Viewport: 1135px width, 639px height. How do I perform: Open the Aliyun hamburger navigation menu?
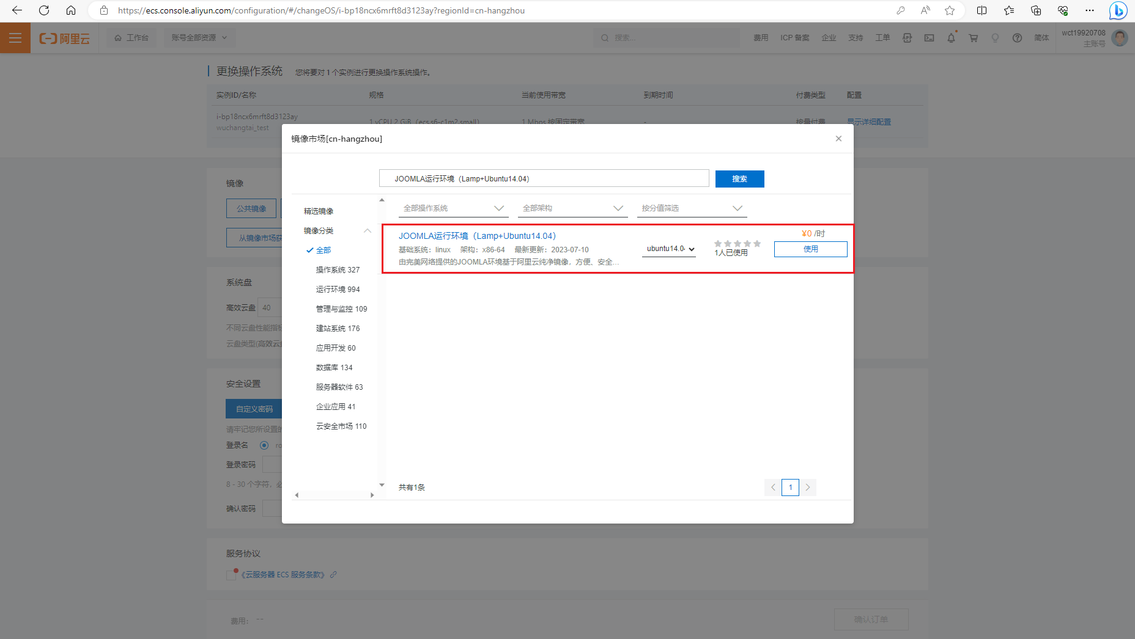[15, 38]
